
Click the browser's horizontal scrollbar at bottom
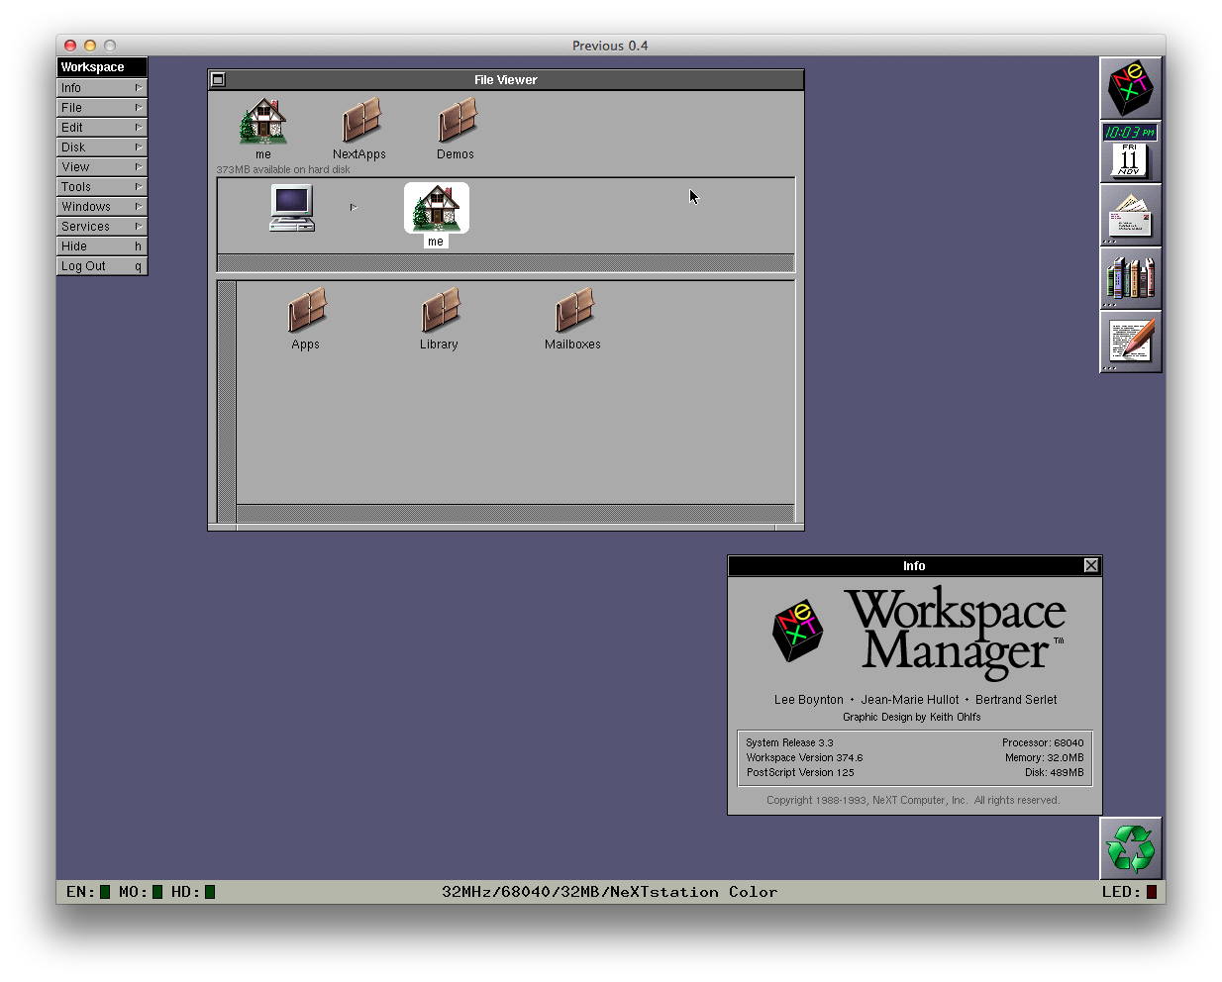pyautogui.click(x=515, y=513)
